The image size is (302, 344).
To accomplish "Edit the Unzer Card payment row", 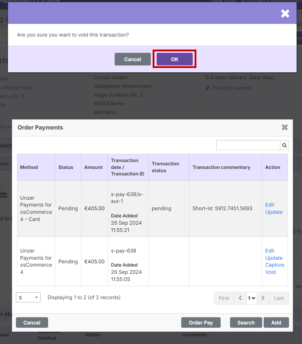I will point(270,205).
